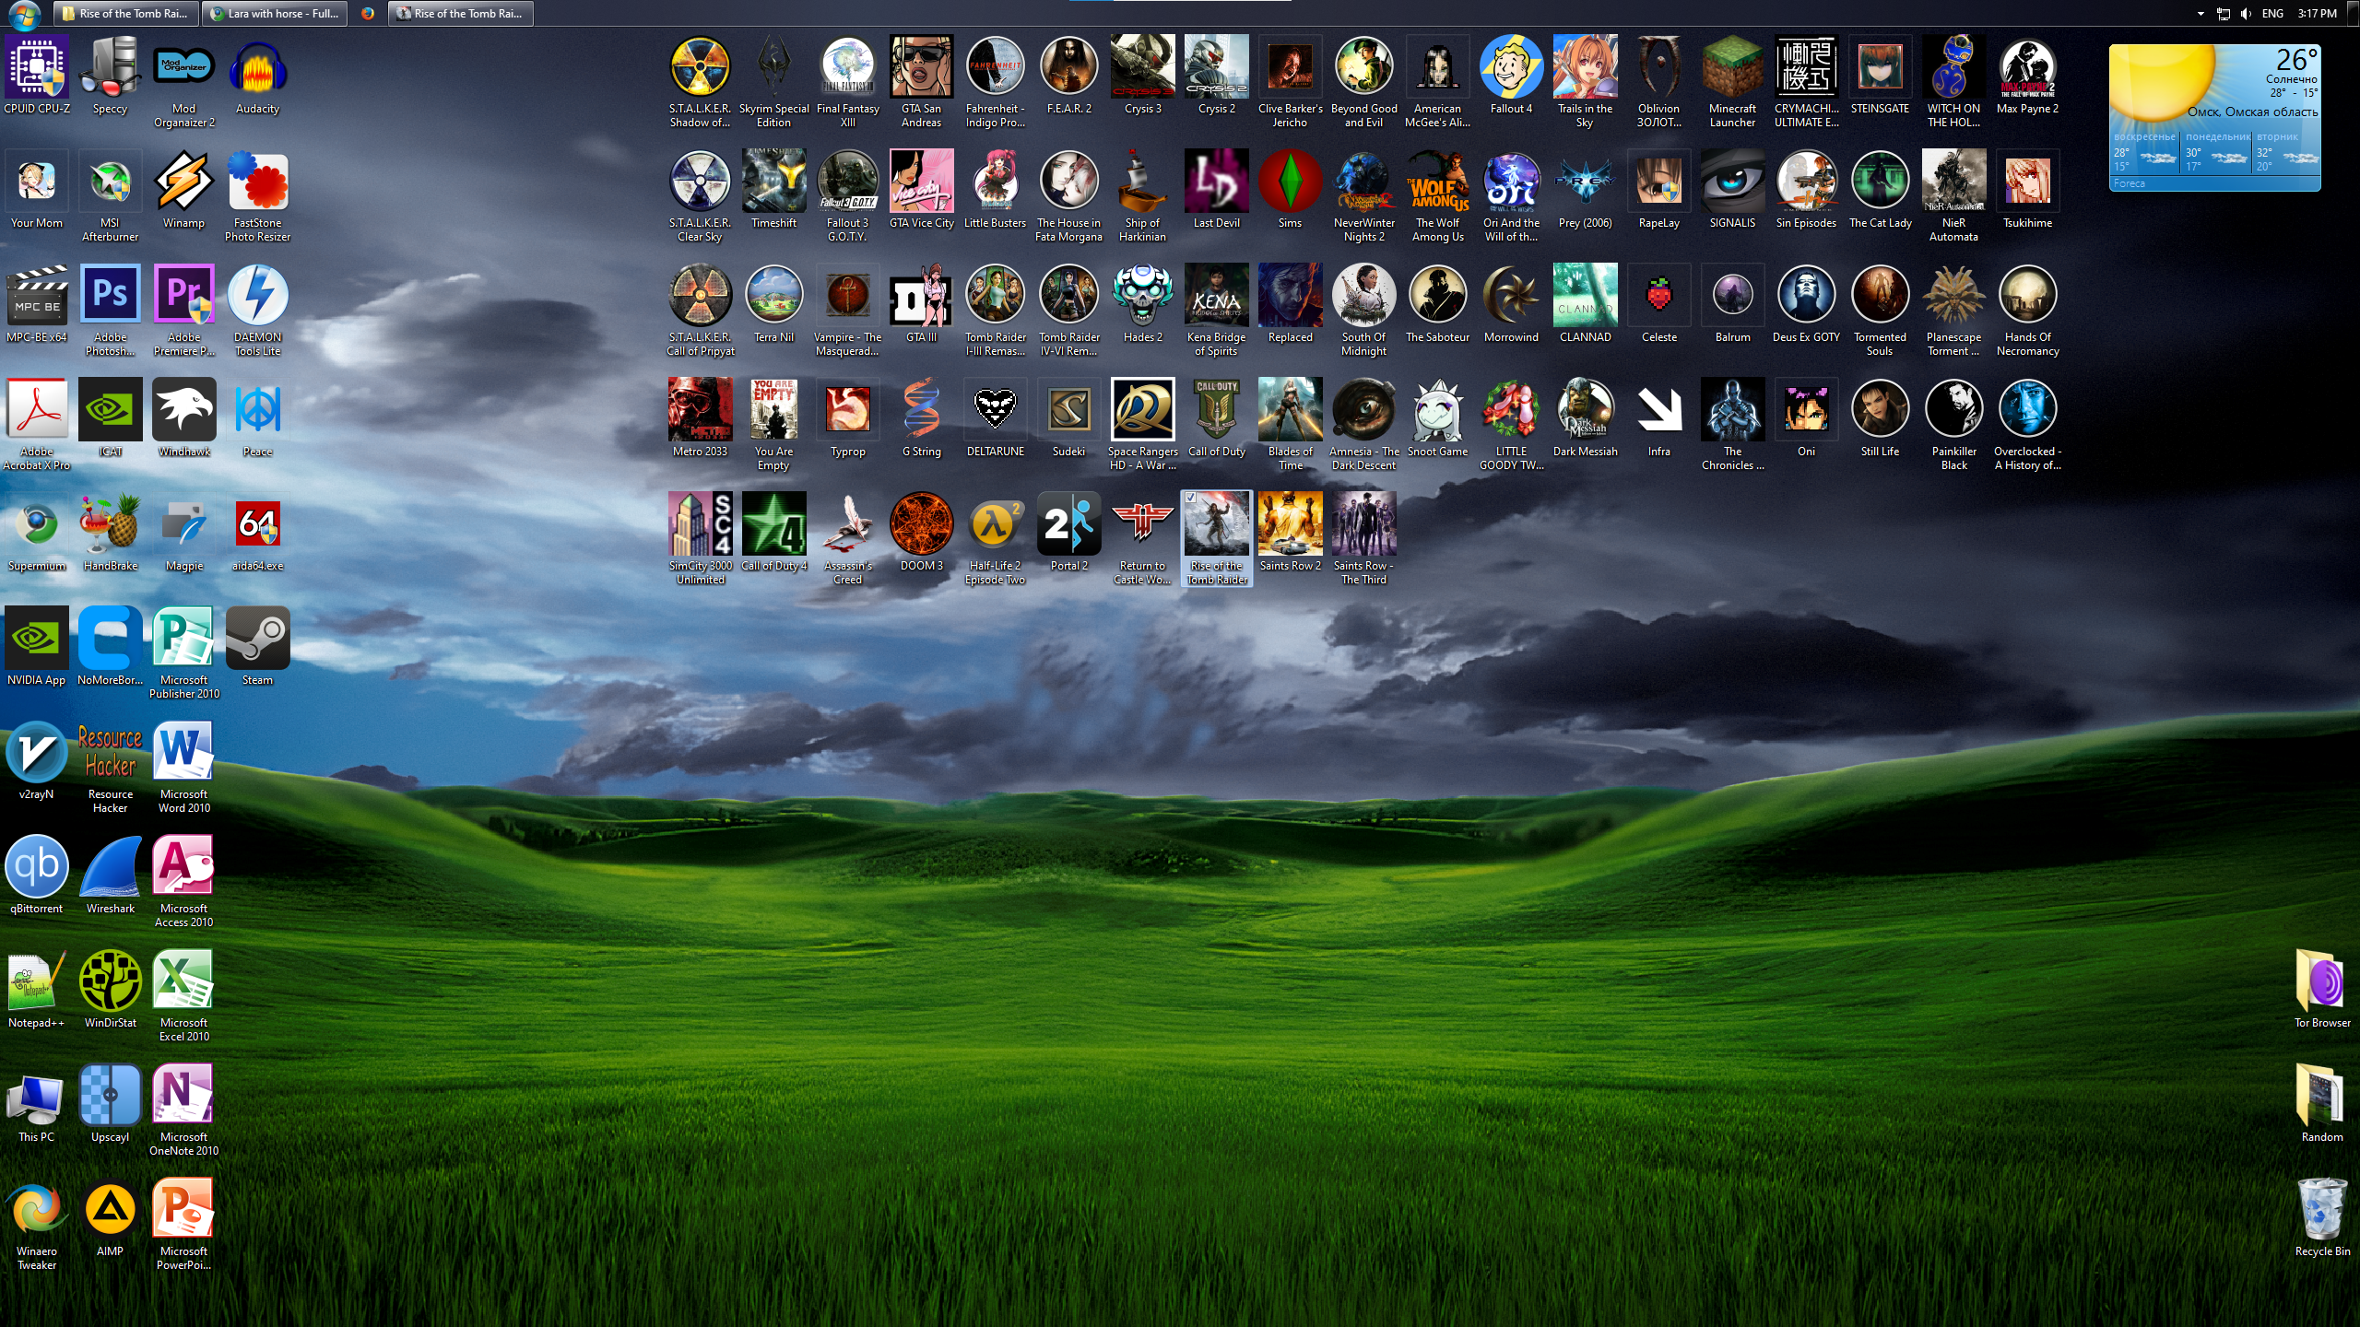The image size is (2360, 1327).
Task: Select the Deus Ex GOTY icon
Action: point(1807,295)
